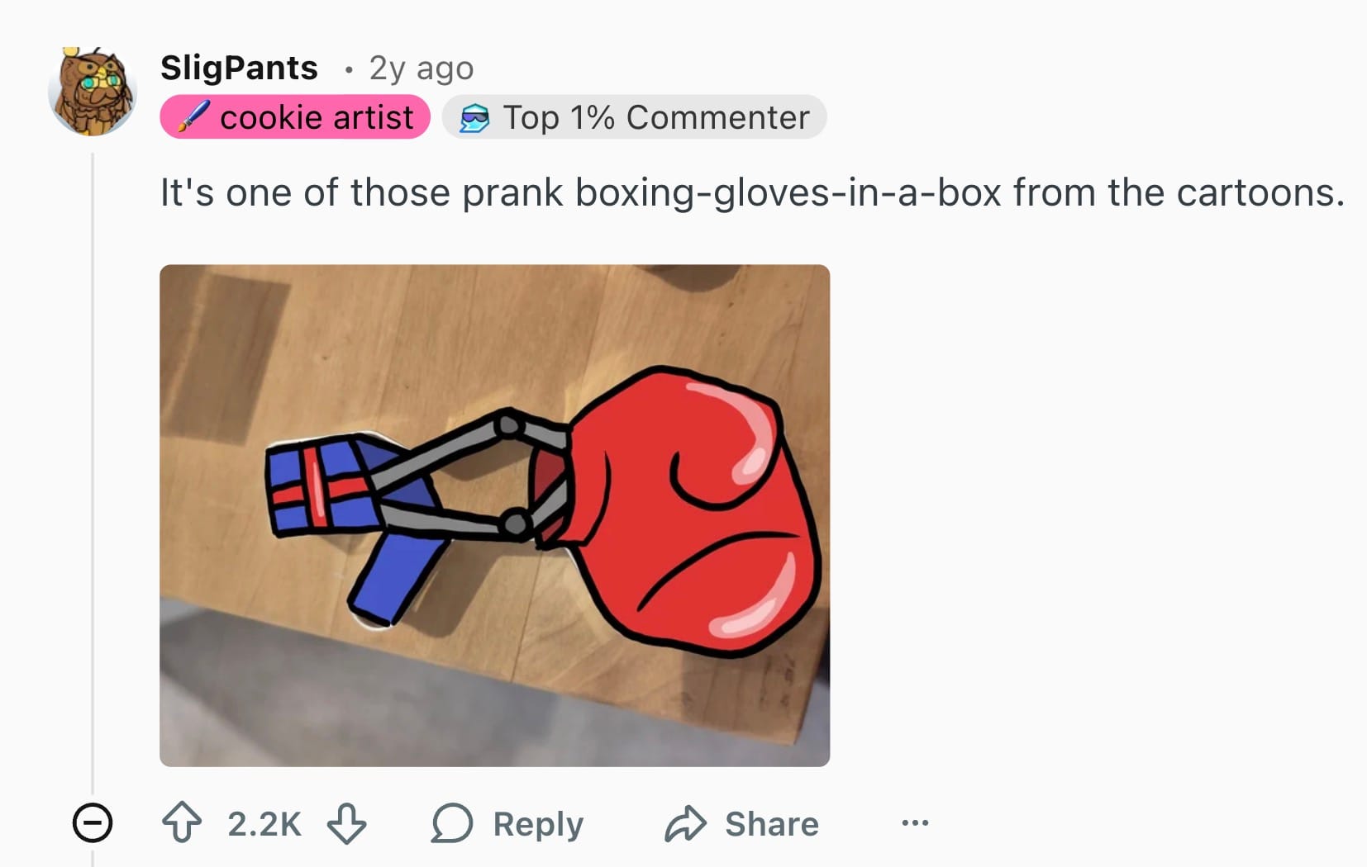Click the comment text about boxing-gloves-in-a-box
Viewport: 1367px width, 867px height.
pos(752,193)
